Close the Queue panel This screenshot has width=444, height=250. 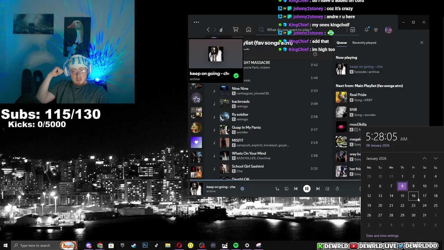tap(422, 43)
